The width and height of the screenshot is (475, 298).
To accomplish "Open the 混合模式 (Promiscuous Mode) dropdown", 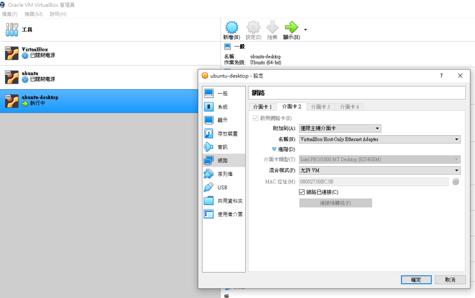I will (x=379, y=170).
